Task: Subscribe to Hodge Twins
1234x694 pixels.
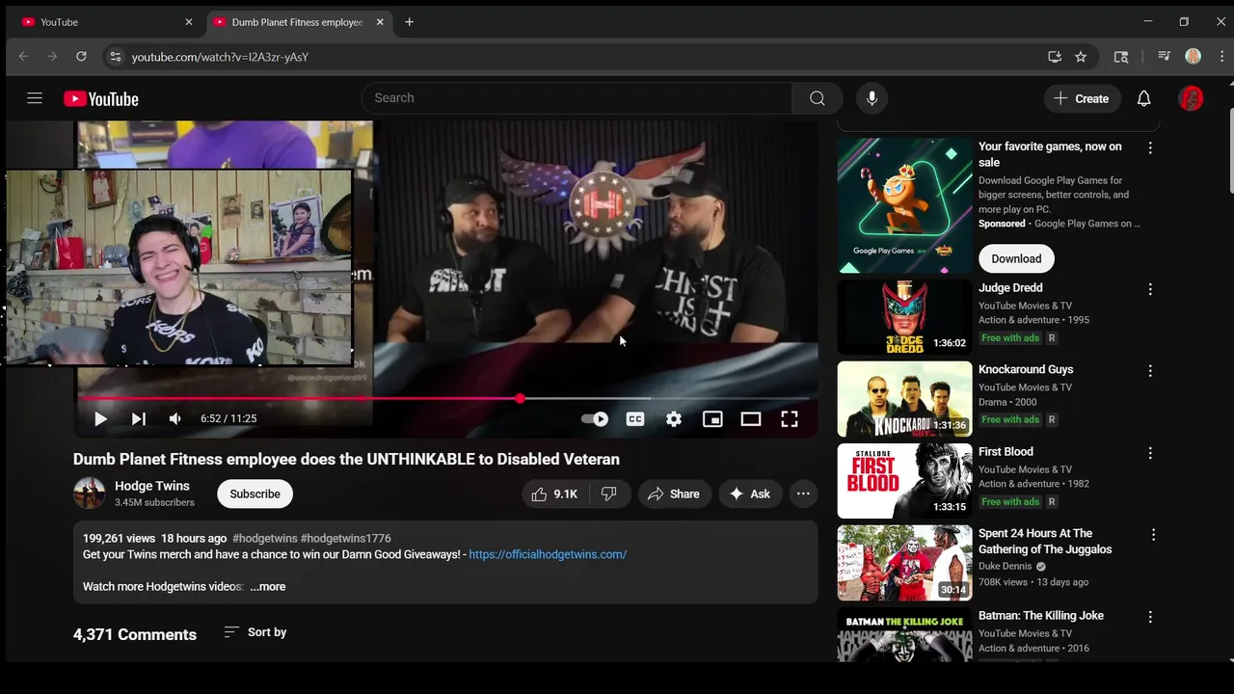Action: 255,494
